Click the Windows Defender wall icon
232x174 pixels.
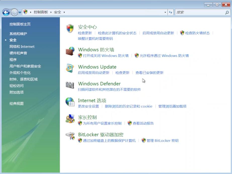pyautogui.click(x=70, y=85)
